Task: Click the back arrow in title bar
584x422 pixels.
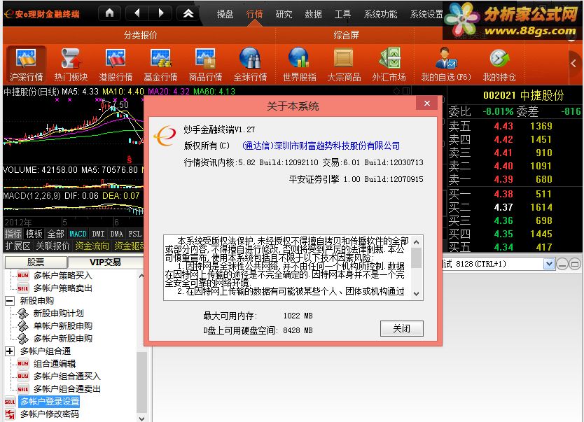Action: click(x=137, y=13)
